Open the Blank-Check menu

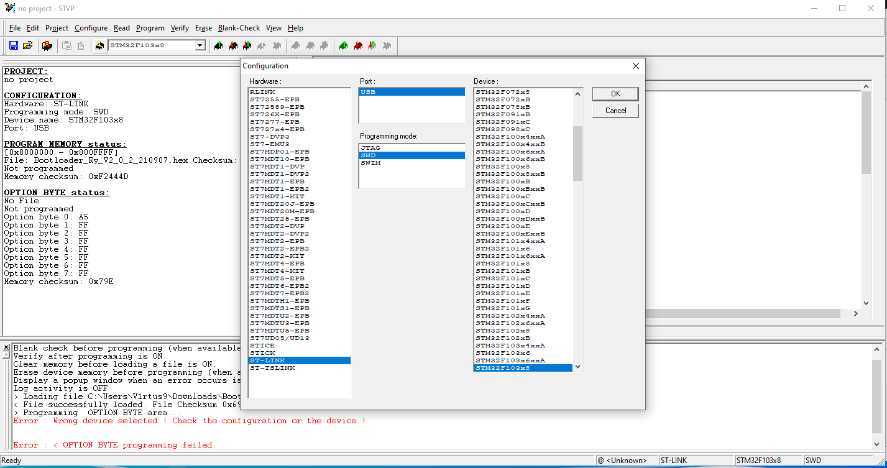[239, 28]
